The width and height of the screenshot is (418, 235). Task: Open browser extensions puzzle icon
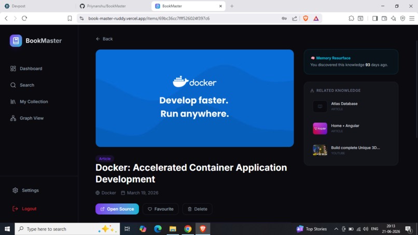pos(351,18)
